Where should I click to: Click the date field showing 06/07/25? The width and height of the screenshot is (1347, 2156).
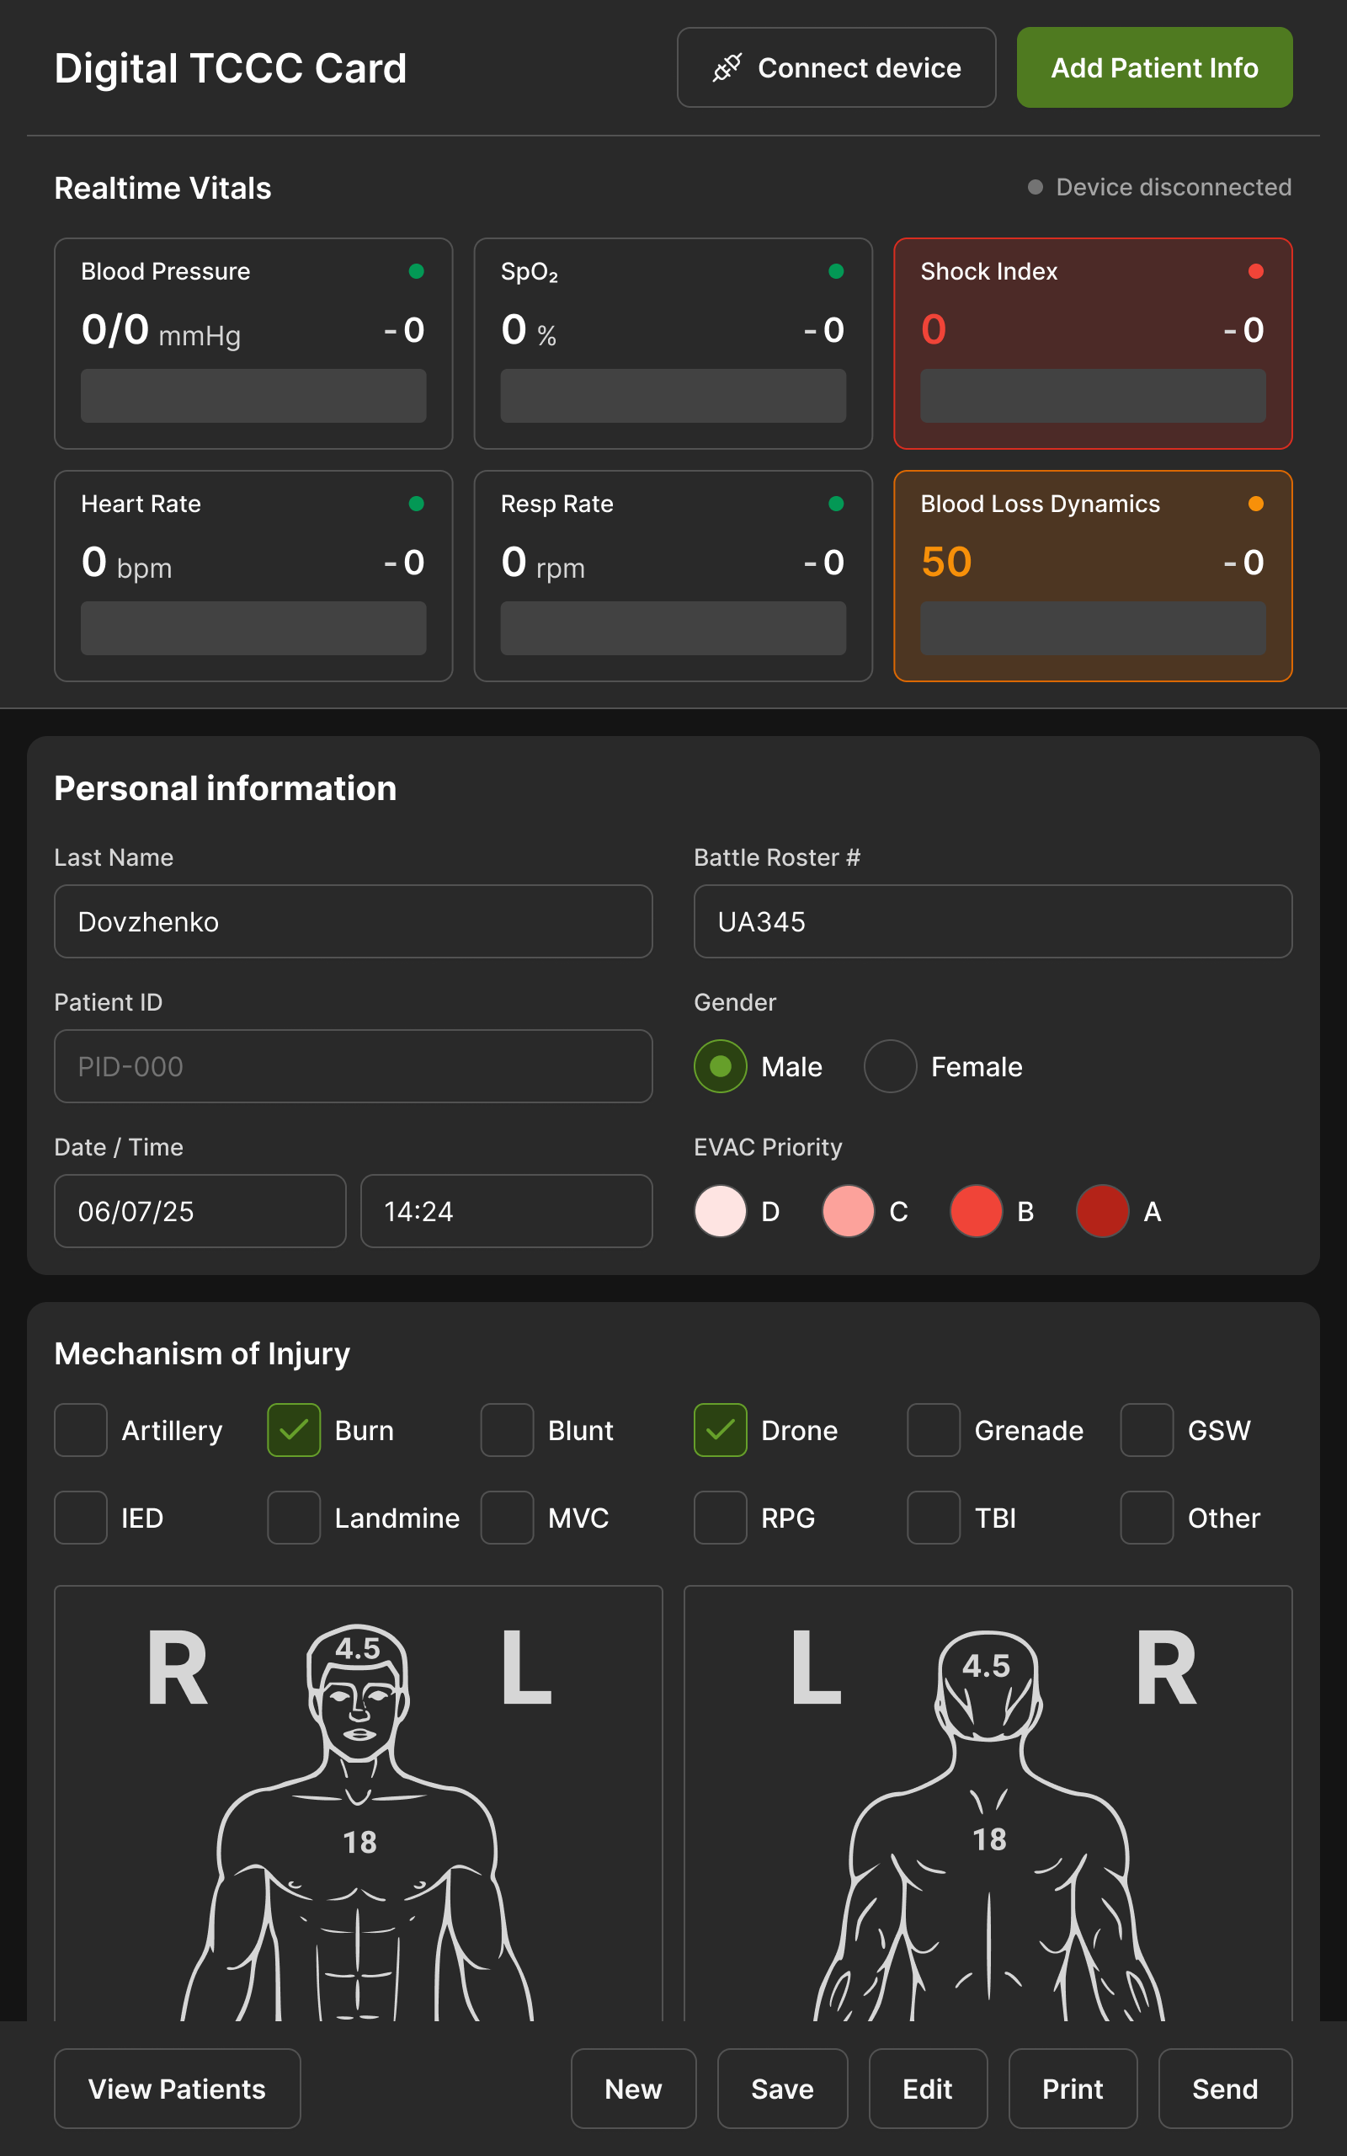pyautogui.click(x=200, y=1211)
